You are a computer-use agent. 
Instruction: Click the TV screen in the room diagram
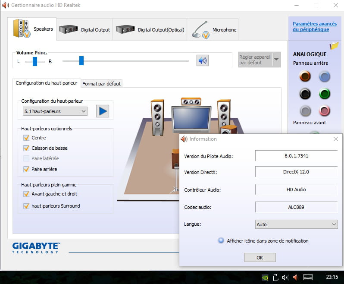[191, 118]
